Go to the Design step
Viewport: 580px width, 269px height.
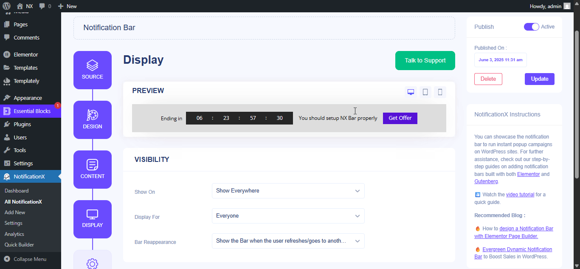click(93, 120)
